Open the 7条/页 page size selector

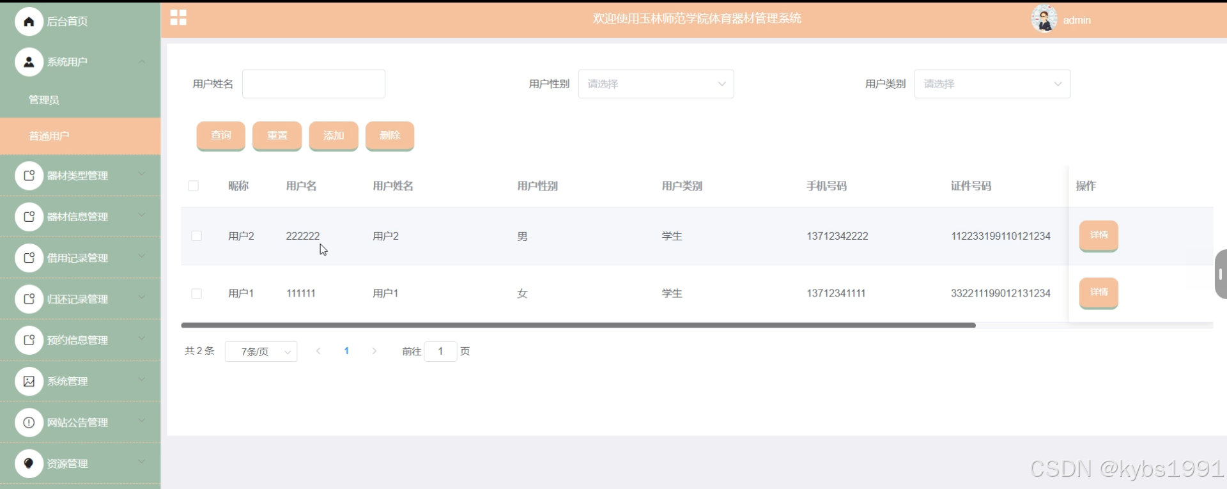[261, 352]
